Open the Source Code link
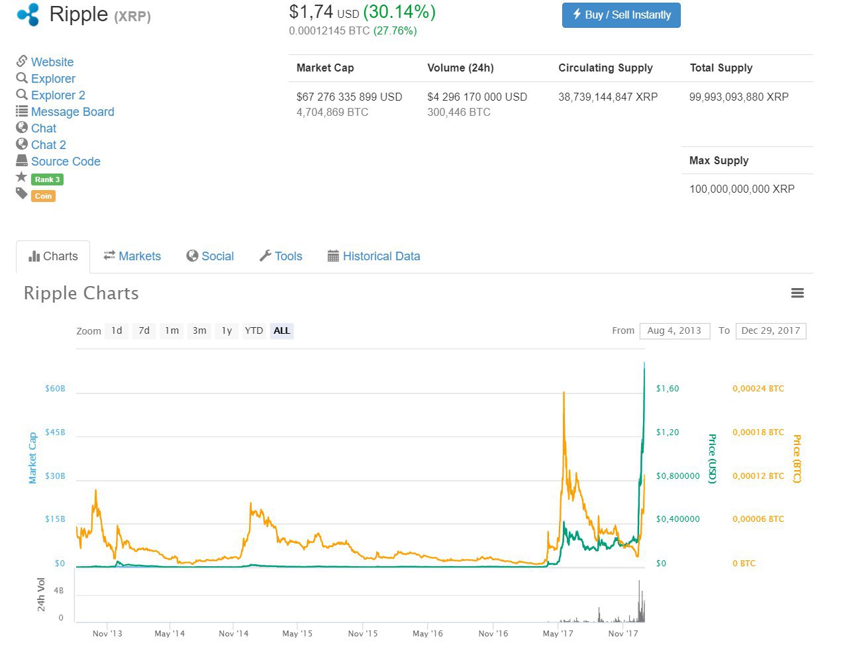This screenshot has height=651, width=845. (66, 161)
